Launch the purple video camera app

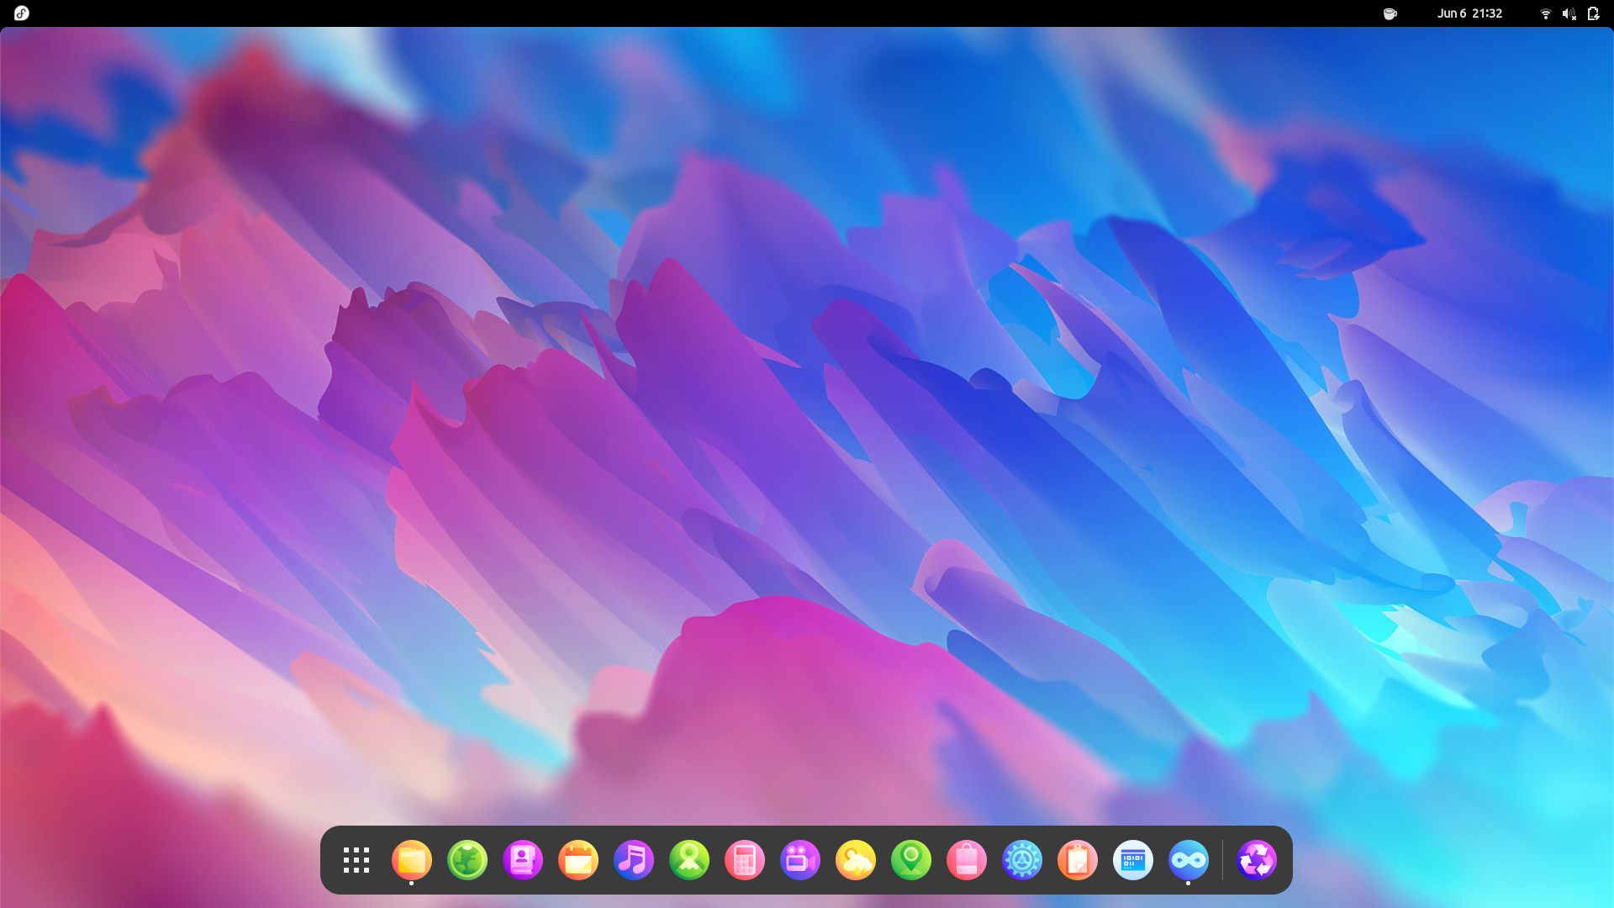(x=800, y=860)
